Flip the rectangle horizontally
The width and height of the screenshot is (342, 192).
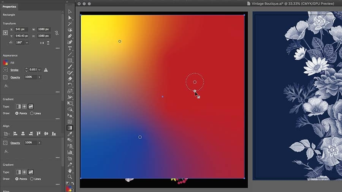(x=42, y=43)
